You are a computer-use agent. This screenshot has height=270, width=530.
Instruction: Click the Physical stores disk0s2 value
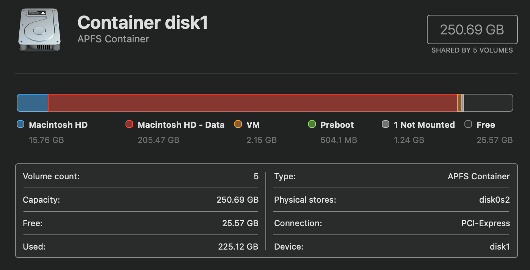point(494,200)
